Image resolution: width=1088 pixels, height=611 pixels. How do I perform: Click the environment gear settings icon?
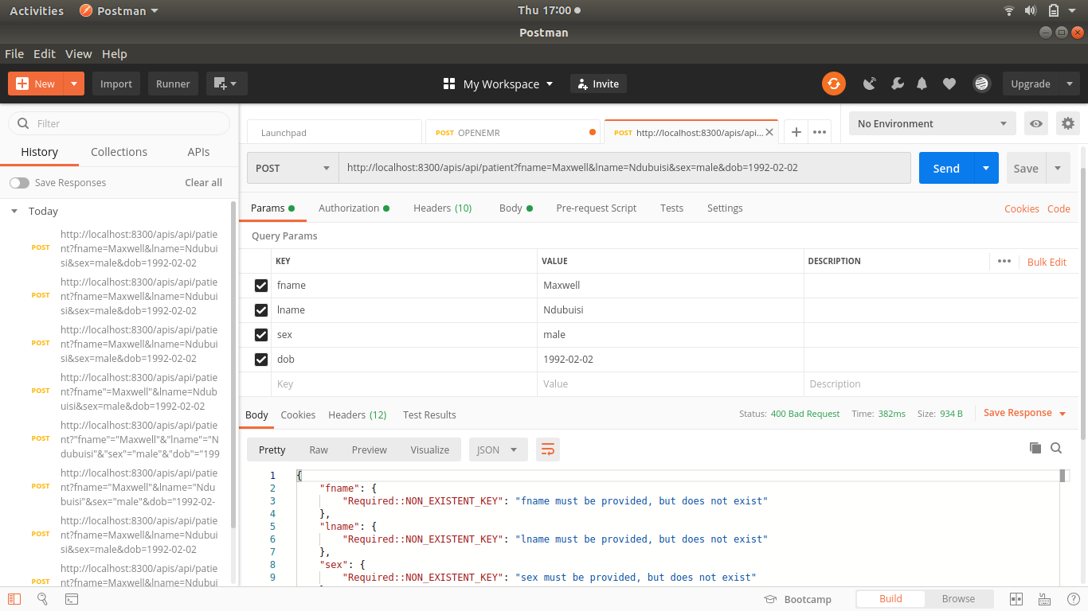coord(1068,123)
